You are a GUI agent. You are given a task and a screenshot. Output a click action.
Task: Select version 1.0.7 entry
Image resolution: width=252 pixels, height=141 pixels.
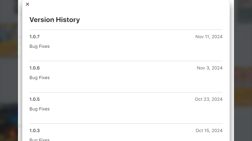[35, 37]
